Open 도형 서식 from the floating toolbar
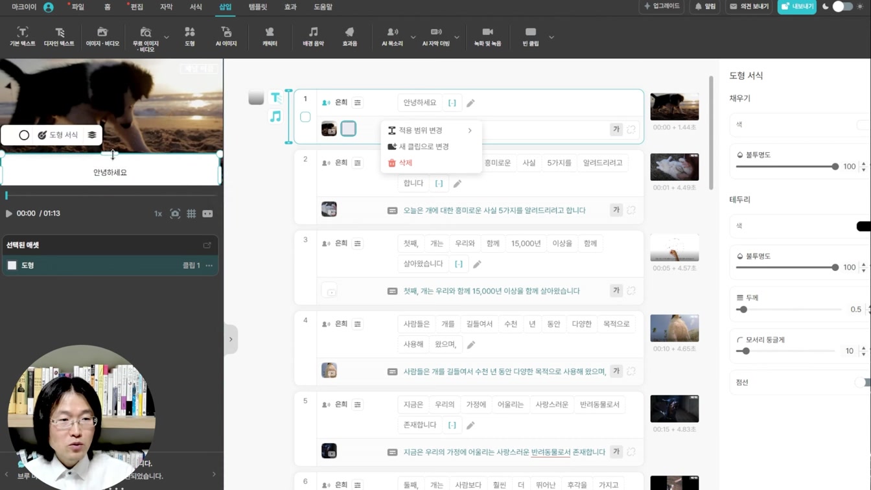 [x=58, y=135]
